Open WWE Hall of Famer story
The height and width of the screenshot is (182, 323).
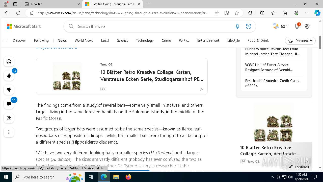tap(269, 67)
